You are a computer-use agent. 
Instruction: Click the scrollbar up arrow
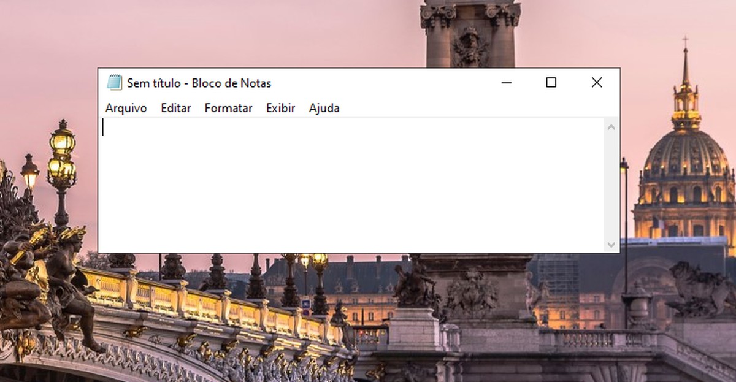pyautogui.click(x=611, y=127)
